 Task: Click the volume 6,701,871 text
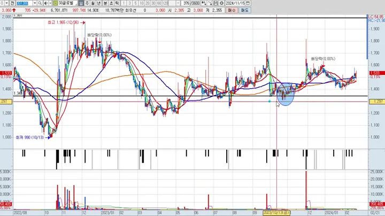tap(59, 10)
